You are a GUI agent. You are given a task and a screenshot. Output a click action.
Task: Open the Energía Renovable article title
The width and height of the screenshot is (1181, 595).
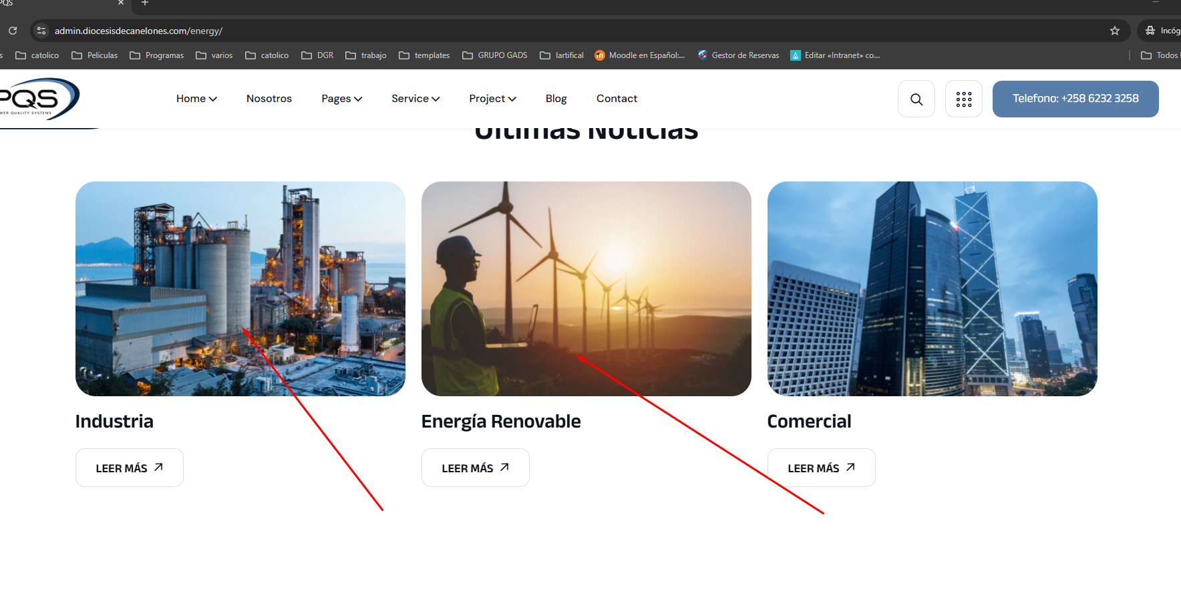click(501, 422)
